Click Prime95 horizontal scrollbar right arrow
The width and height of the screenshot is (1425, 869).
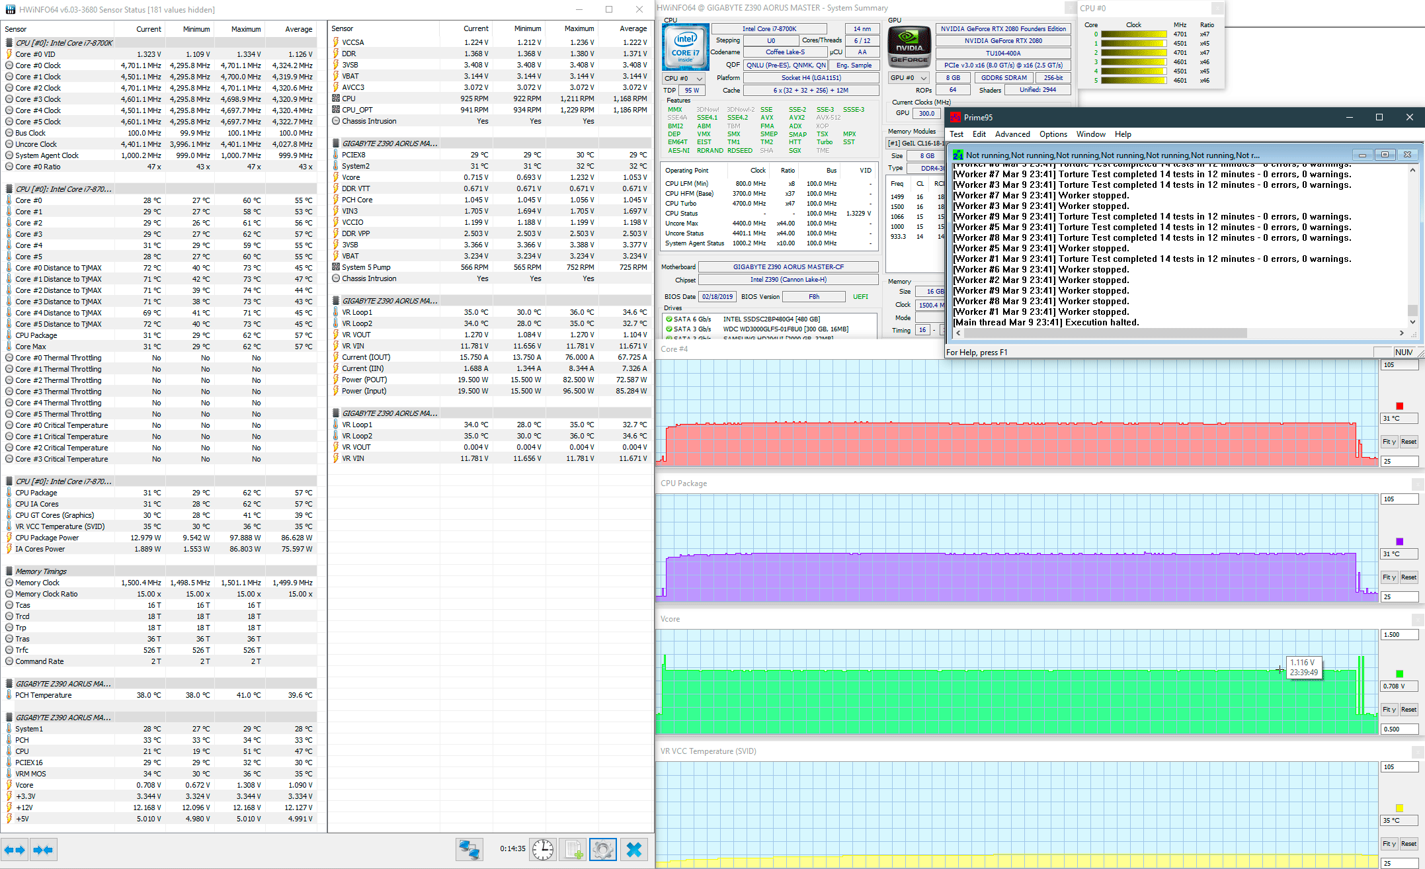coord(1401,333)
